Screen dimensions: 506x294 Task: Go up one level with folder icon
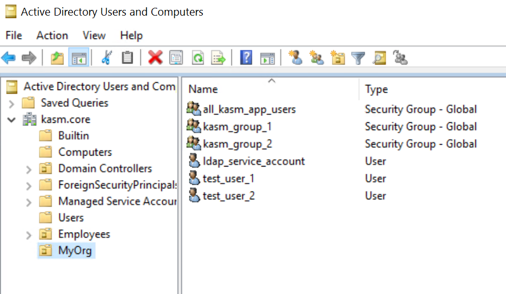[57, 57]
